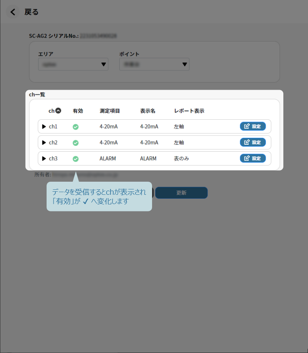
Task: Click ch3's レポート表示 value 表のみ
Action: point(181,159)
